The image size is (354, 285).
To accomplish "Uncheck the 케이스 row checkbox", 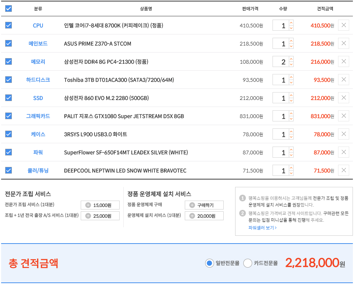I will [9, 134].
